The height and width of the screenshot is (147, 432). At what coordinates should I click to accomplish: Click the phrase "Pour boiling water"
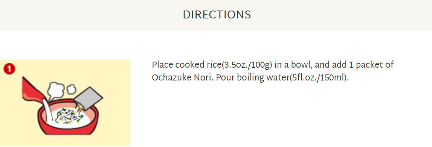point(251,78)
